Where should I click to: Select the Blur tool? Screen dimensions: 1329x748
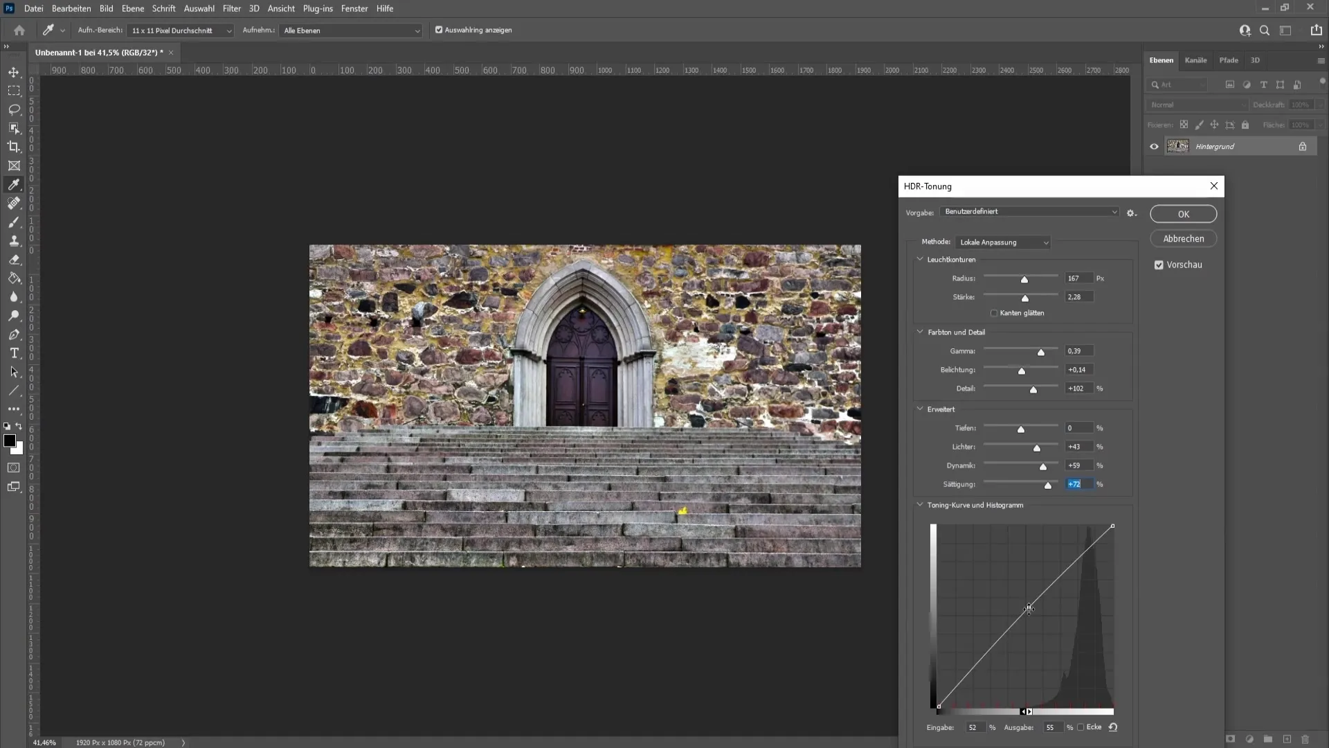pyautogui.click(x=14, y=297)
